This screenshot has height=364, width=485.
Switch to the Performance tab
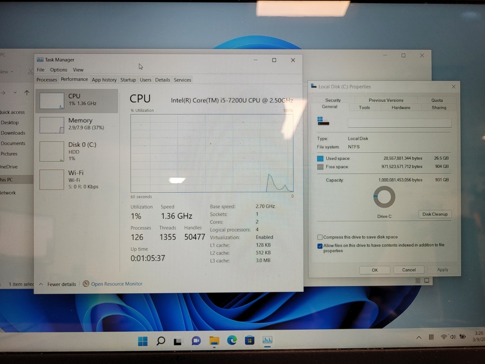tap(74, 79)
